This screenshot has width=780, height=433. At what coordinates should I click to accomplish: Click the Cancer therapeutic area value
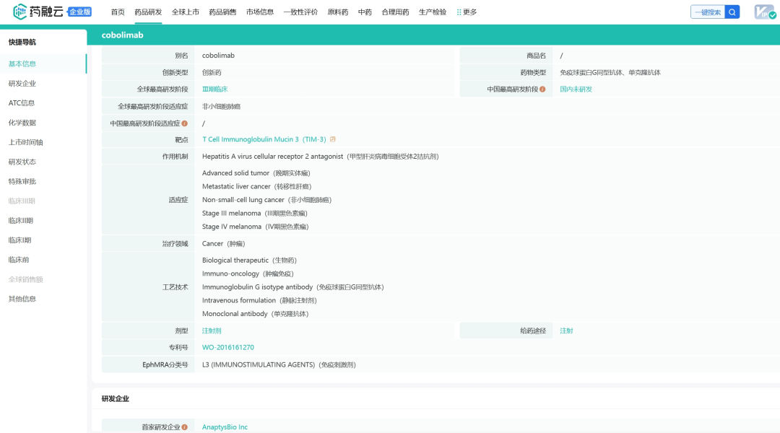tap(224, 244)
